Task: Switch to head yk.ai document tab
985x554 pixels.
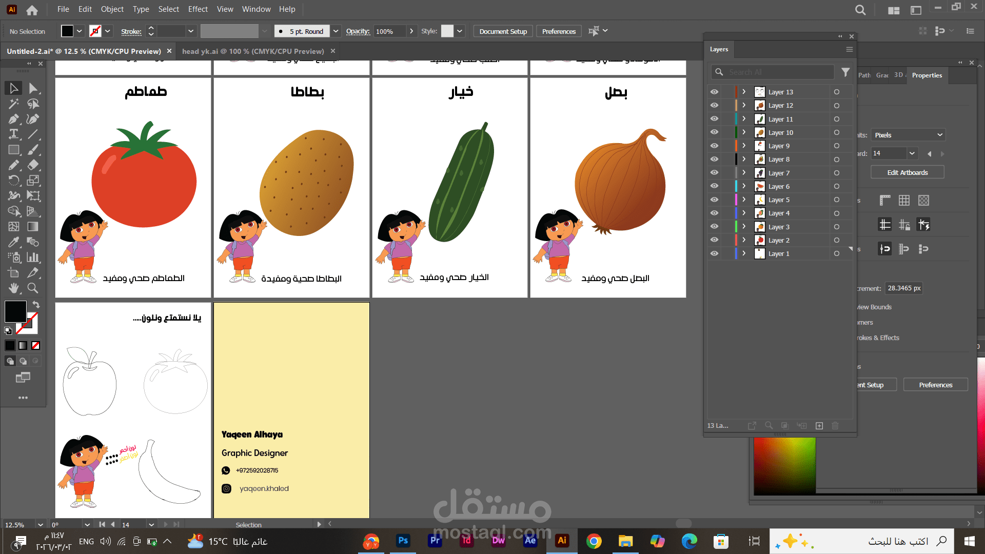Action: pyautogui.click(x=253, y=51)
